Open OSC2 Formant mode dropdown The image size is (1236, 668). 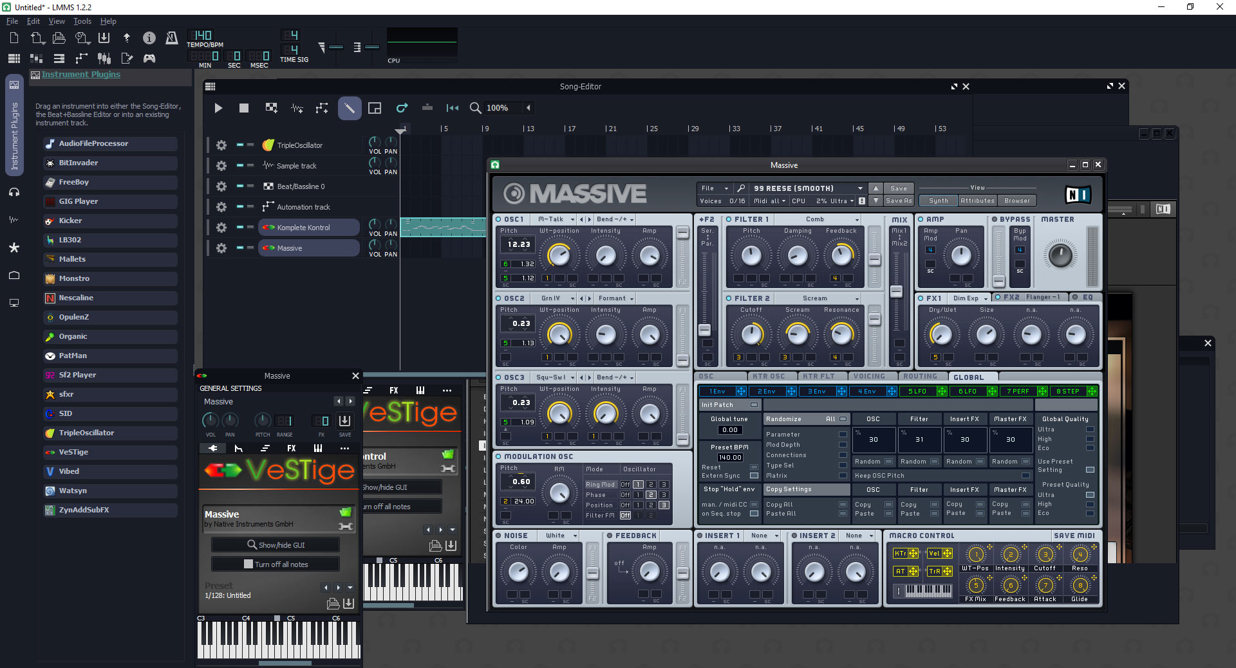click(x=615, y=298)
